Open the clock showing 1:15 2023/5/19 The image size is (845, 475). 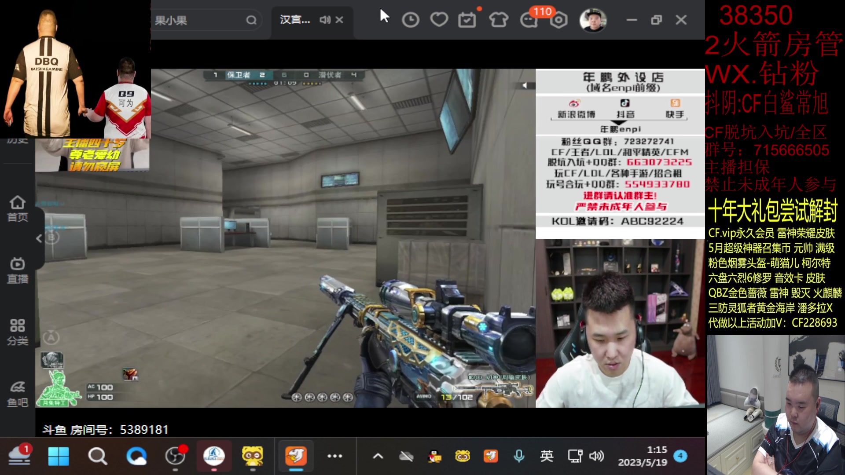[643, 456]
